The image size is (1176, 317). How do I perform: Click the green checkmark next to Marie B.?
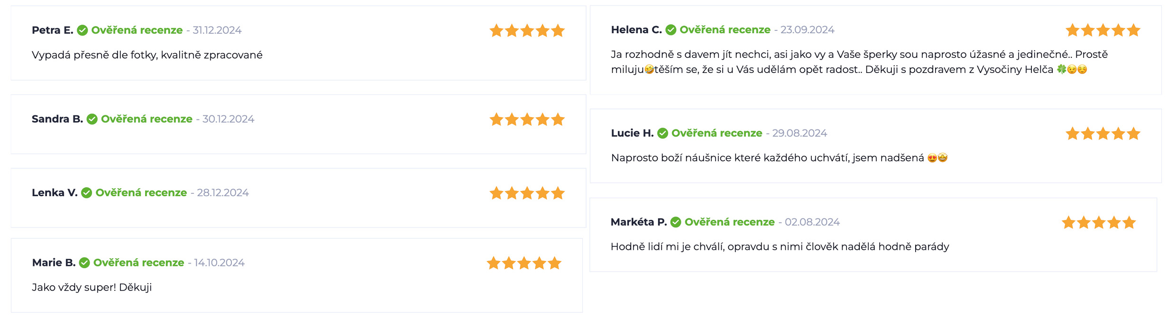click(84, 263)
